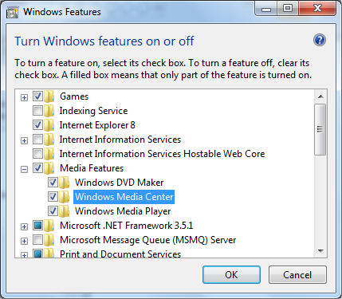Expand the Games tree node
Viewport: 342px width, 299px height.
[24, 97]
